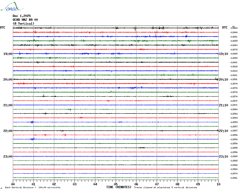Click the '09' minute tick label
Screen dimensions: 239x191
click(198, 184)
